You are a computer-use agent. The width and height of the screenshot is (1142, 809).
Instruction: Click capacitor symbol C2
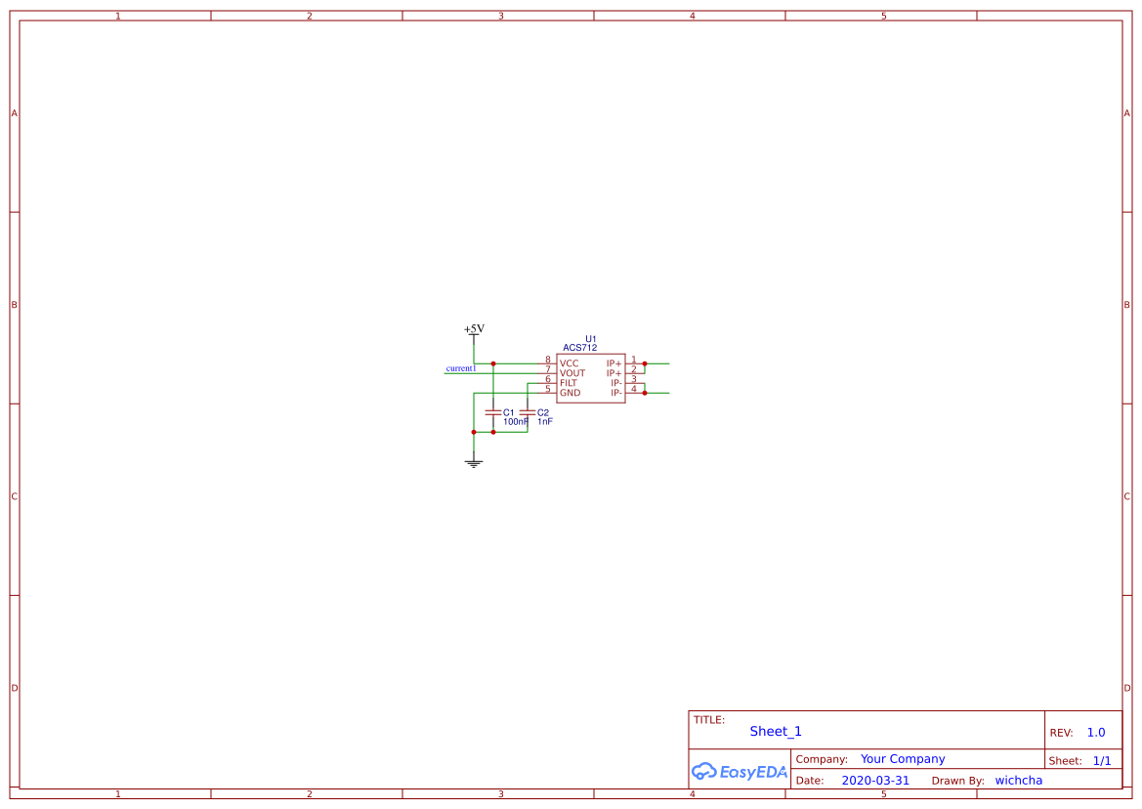527,412
